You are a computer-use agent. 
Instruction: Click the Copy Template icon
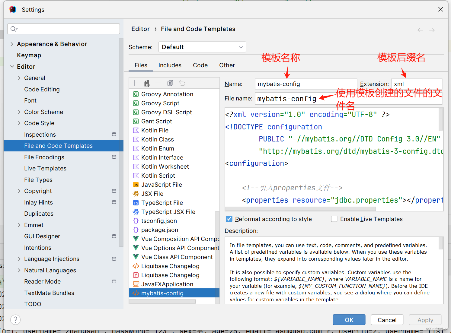pyautogui.click(x=170, y=83)
